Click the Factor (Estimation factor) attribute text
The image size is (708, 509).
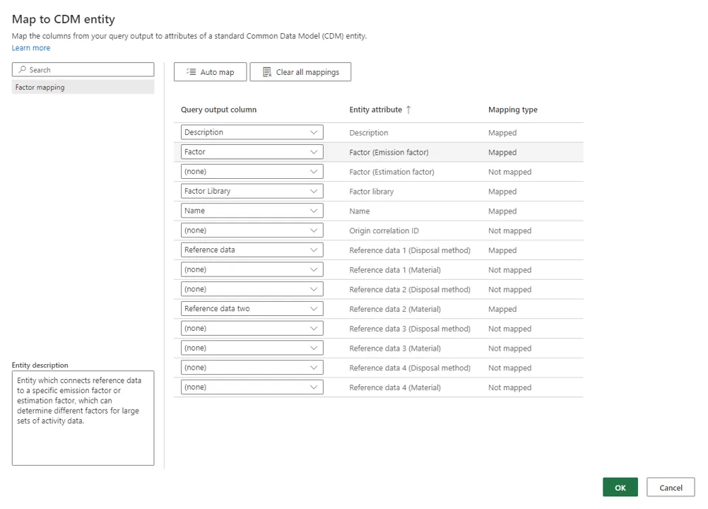point(391,172)
